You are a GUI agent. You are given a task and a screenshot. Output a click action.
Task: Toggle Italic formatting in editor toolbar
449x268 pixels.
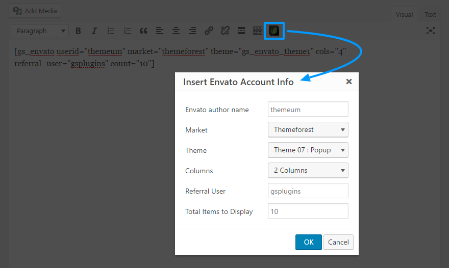[x=94, y=31]
